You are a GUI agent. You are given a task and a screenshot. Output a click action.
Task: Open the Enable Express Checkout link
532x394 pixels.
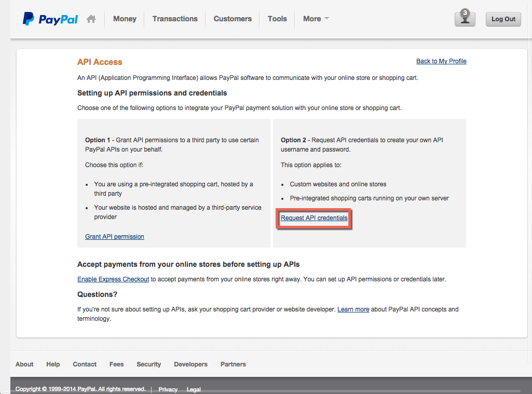pyautogui.click(x=113, y=279)
